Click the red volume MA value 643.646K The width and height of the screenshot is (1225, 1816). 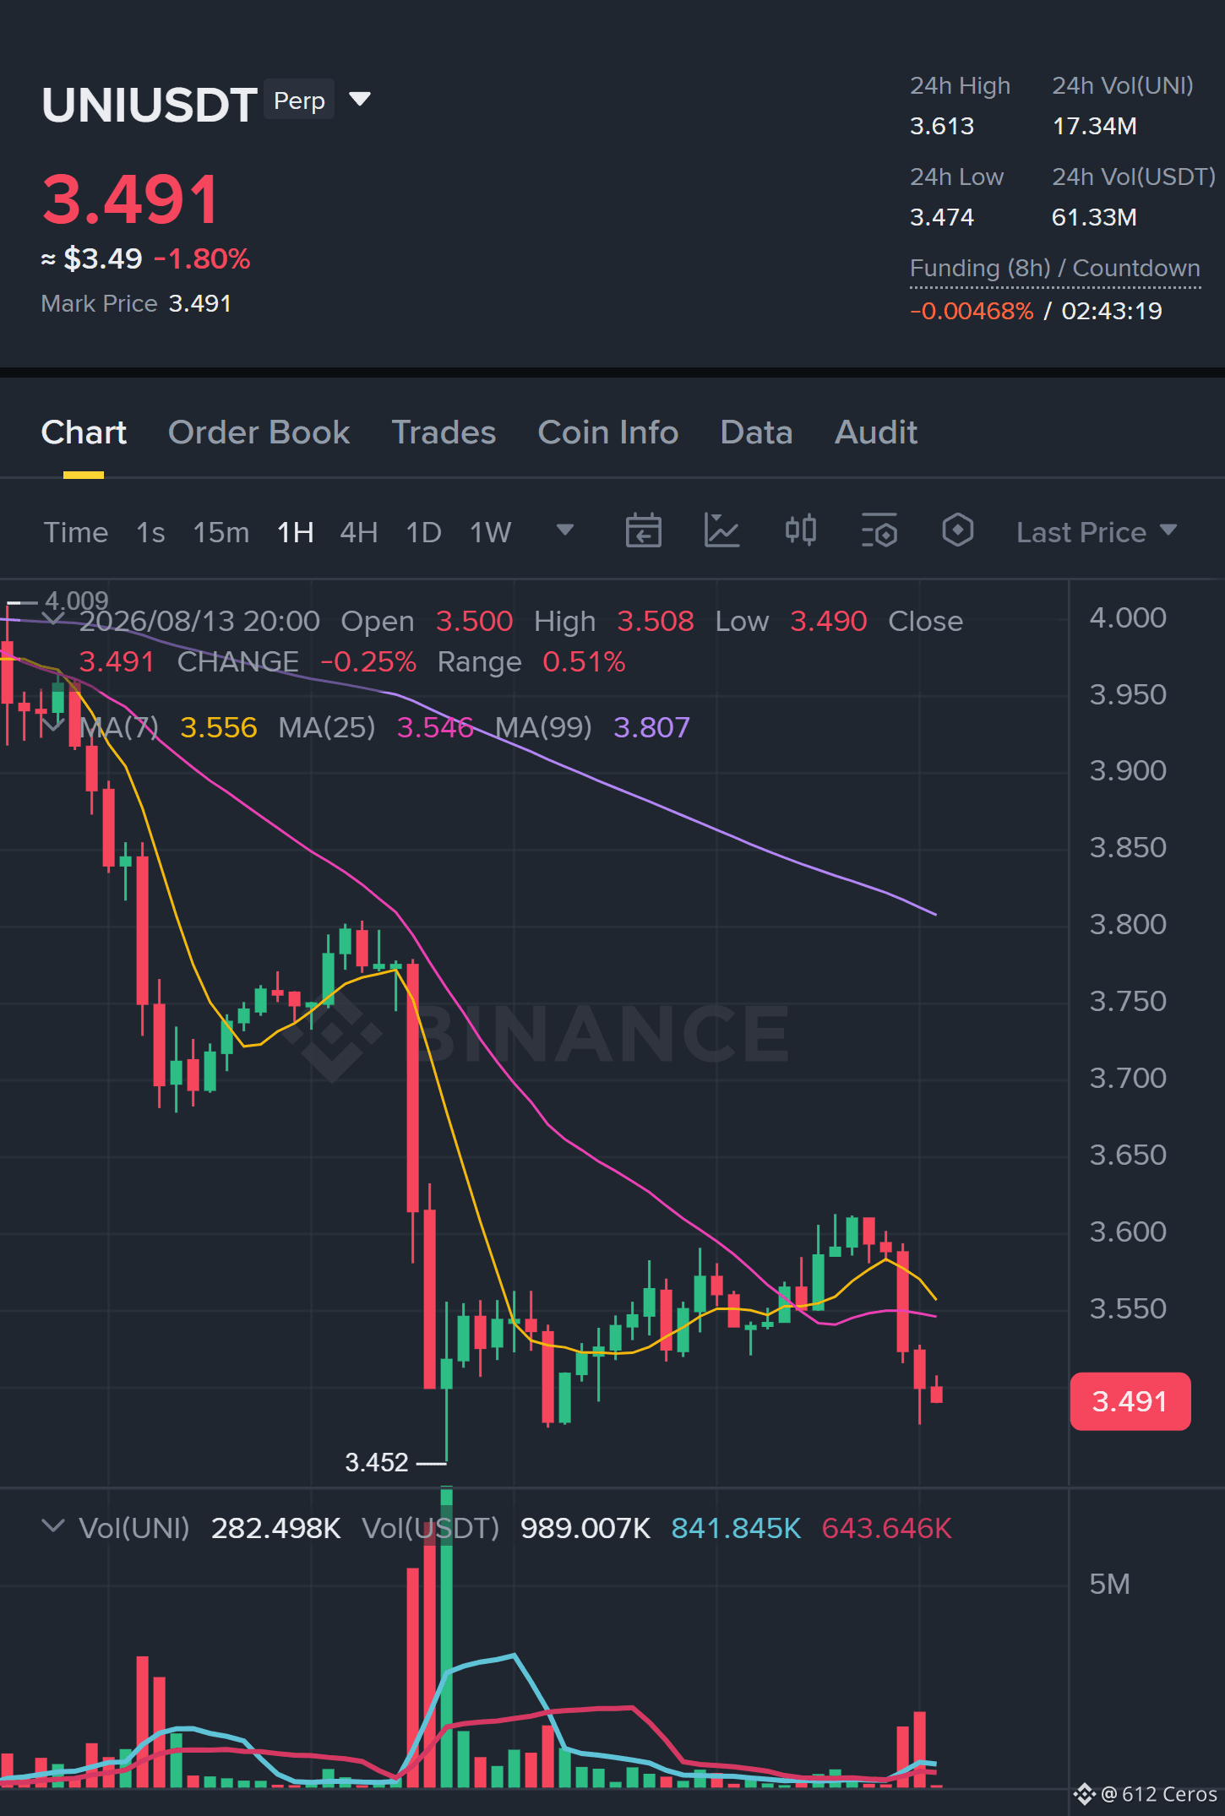(x=887, y=1528)
